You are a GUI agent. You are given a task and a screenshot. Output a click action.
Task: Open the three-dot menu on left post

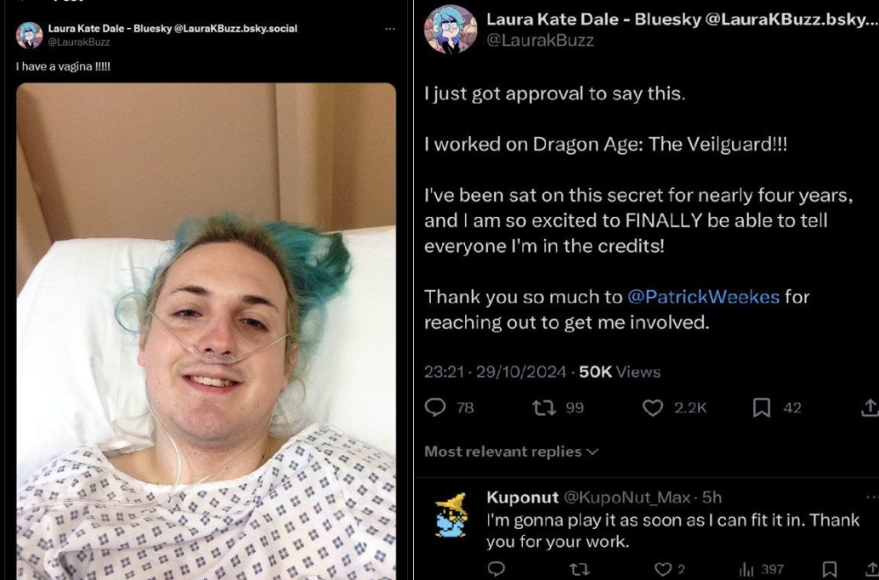point(389,29)
